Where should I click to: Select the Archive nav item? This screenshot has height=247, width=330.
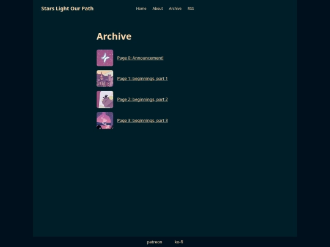tap(175, 9)
